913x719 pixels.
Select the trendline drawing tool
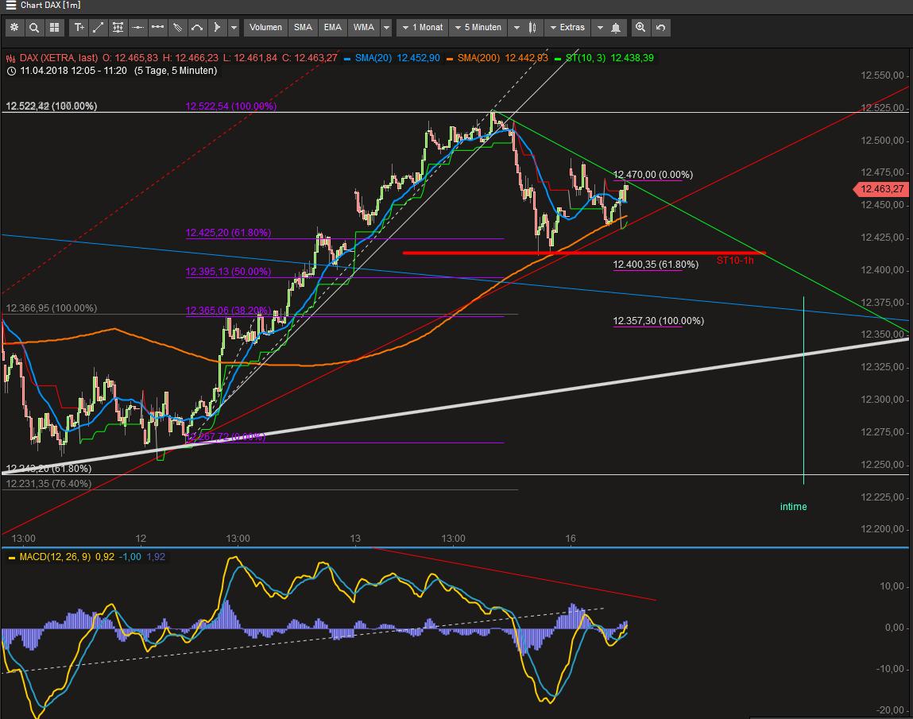coord(99,27)
